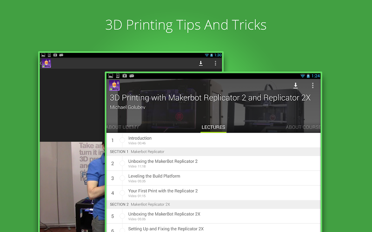
Task: Tap the Video 11:18 duration text
Action: point(137,167)
